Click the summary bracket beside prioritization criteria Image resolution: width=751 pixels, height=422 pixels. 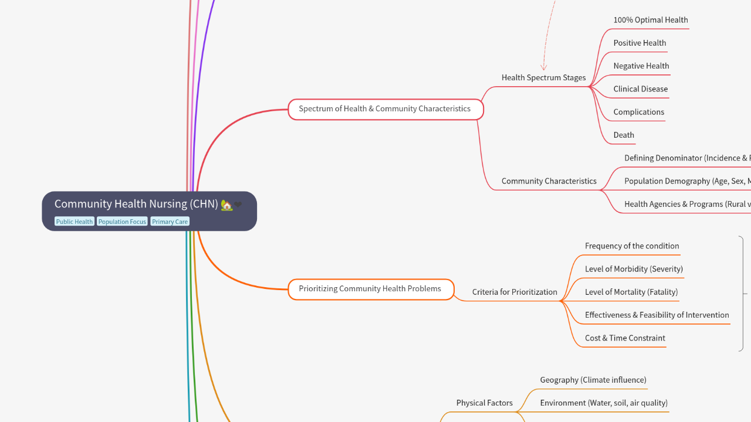point(743,293)
